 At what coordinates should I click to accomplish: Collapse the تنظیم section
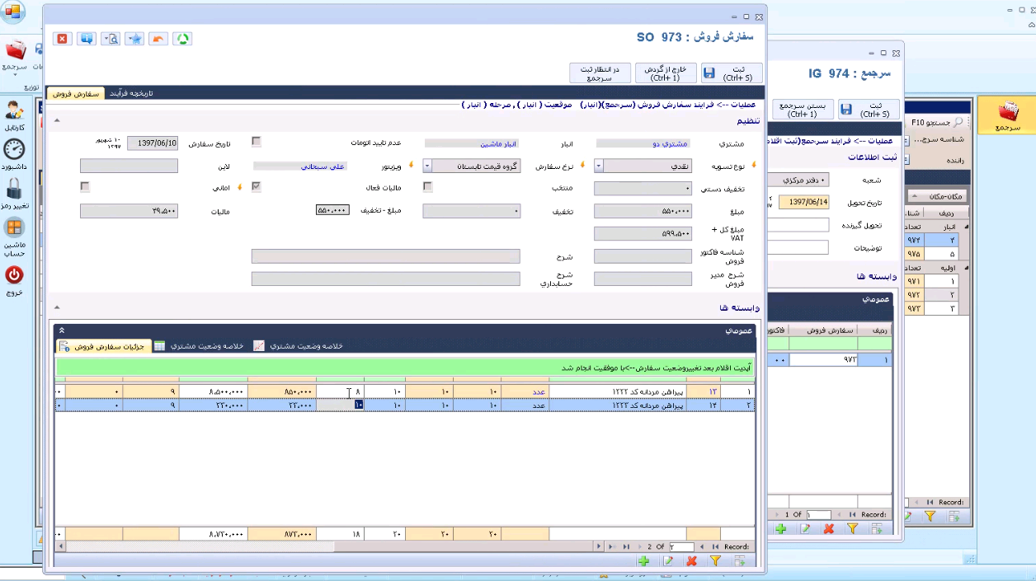coord(57,120)
